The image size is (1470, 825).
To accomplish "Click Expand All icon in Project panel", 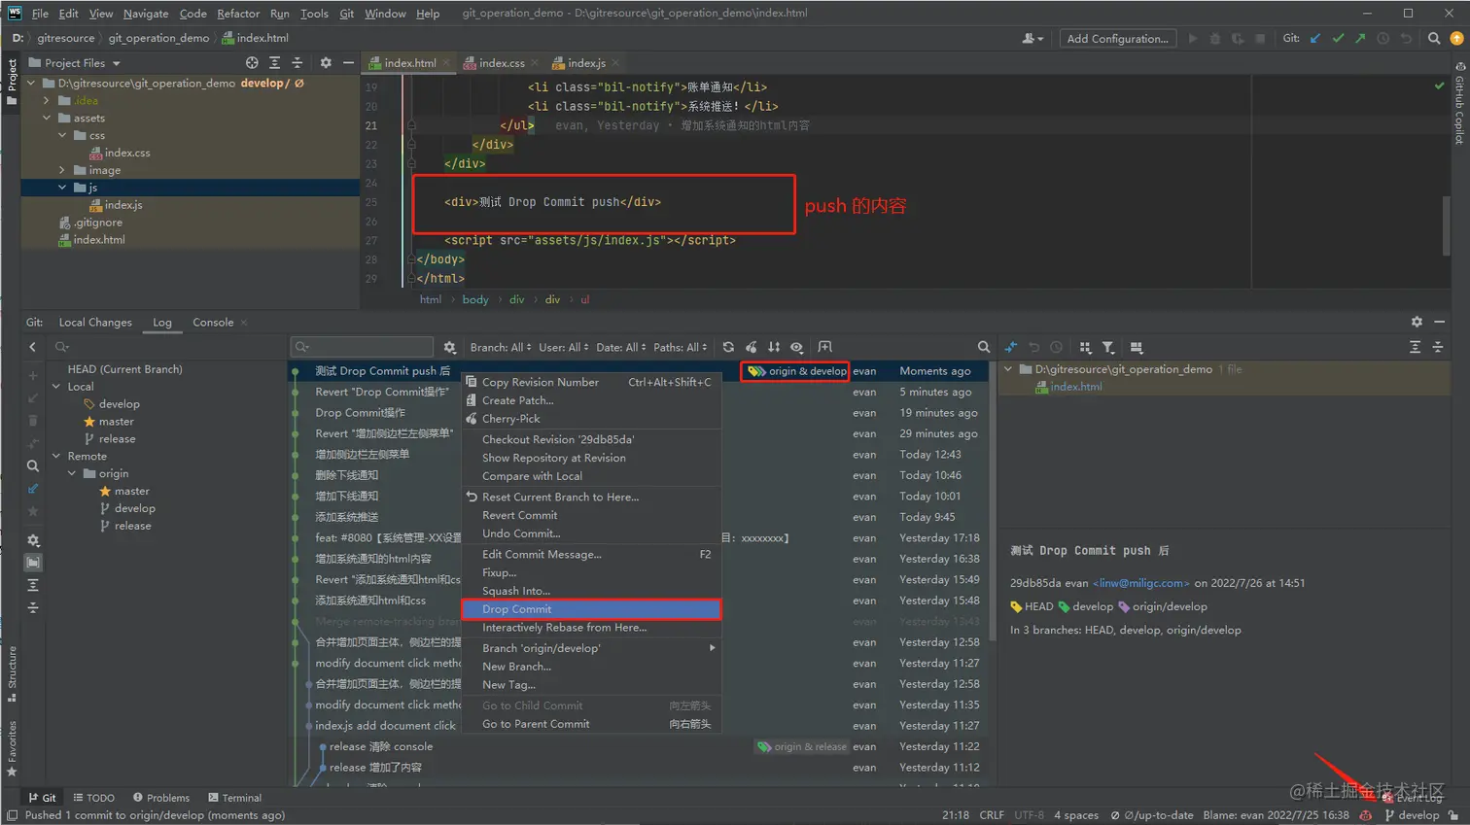I will [274, 63].
